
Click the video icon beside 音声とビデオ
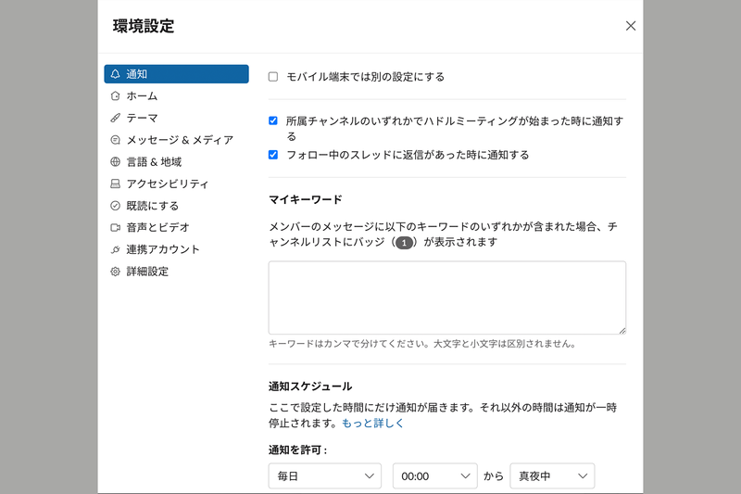tap(115, 227)
